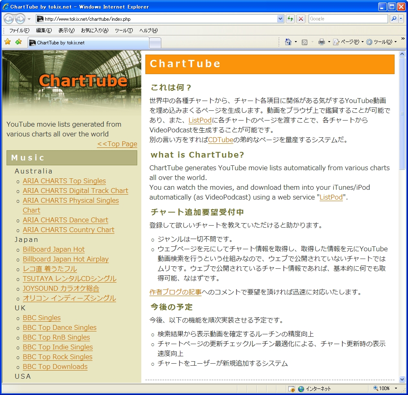This screenshot has height=395, width=408.
Task: Open the JOYSOUND カラオケ総合 link
Action: (61, 289)
